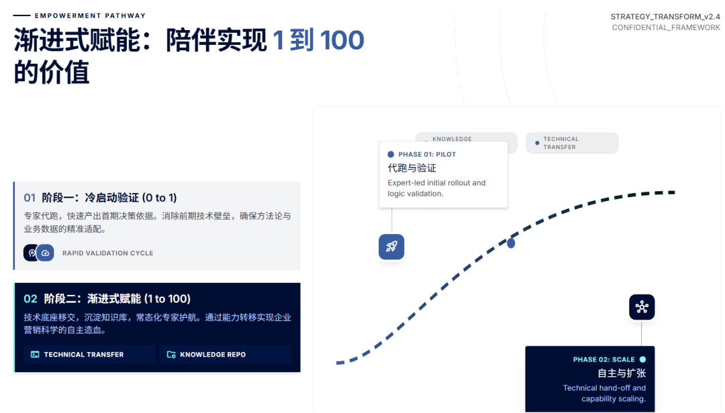Click 'Technical hand-off and capability scaling' text
Image resolution: width=725 pixels, height=413 pixels.
point(604,393)
